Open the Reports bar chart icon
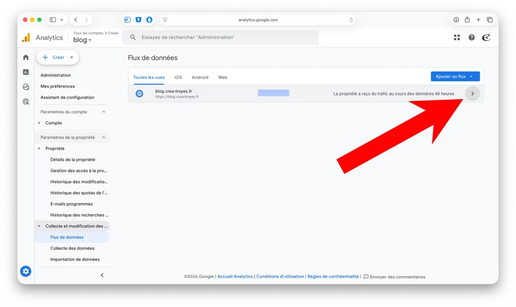This screenshot has height=307, width=516. pos(26,72)
